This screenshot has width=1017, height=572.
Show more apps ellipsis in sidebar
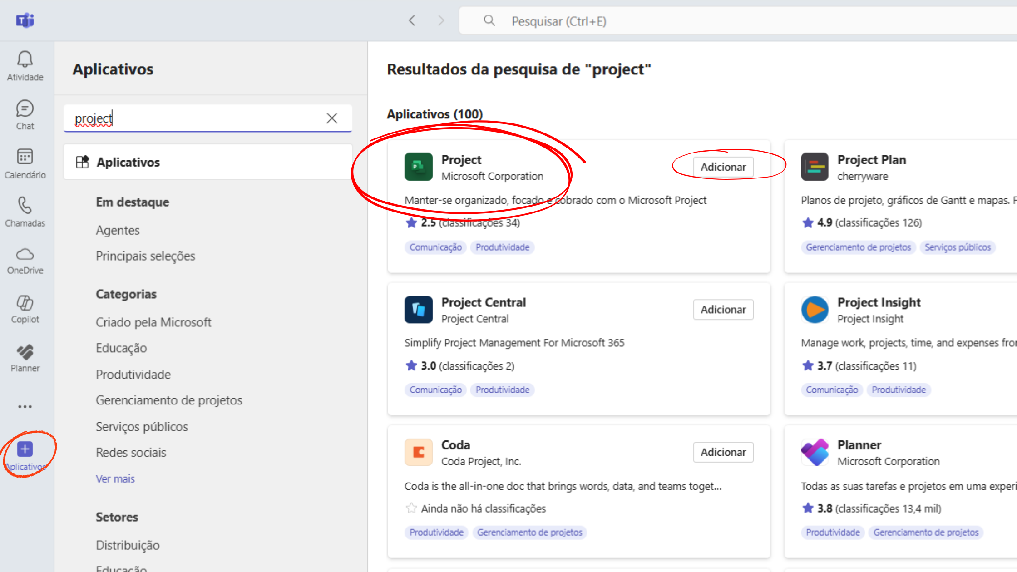point(25,406)
